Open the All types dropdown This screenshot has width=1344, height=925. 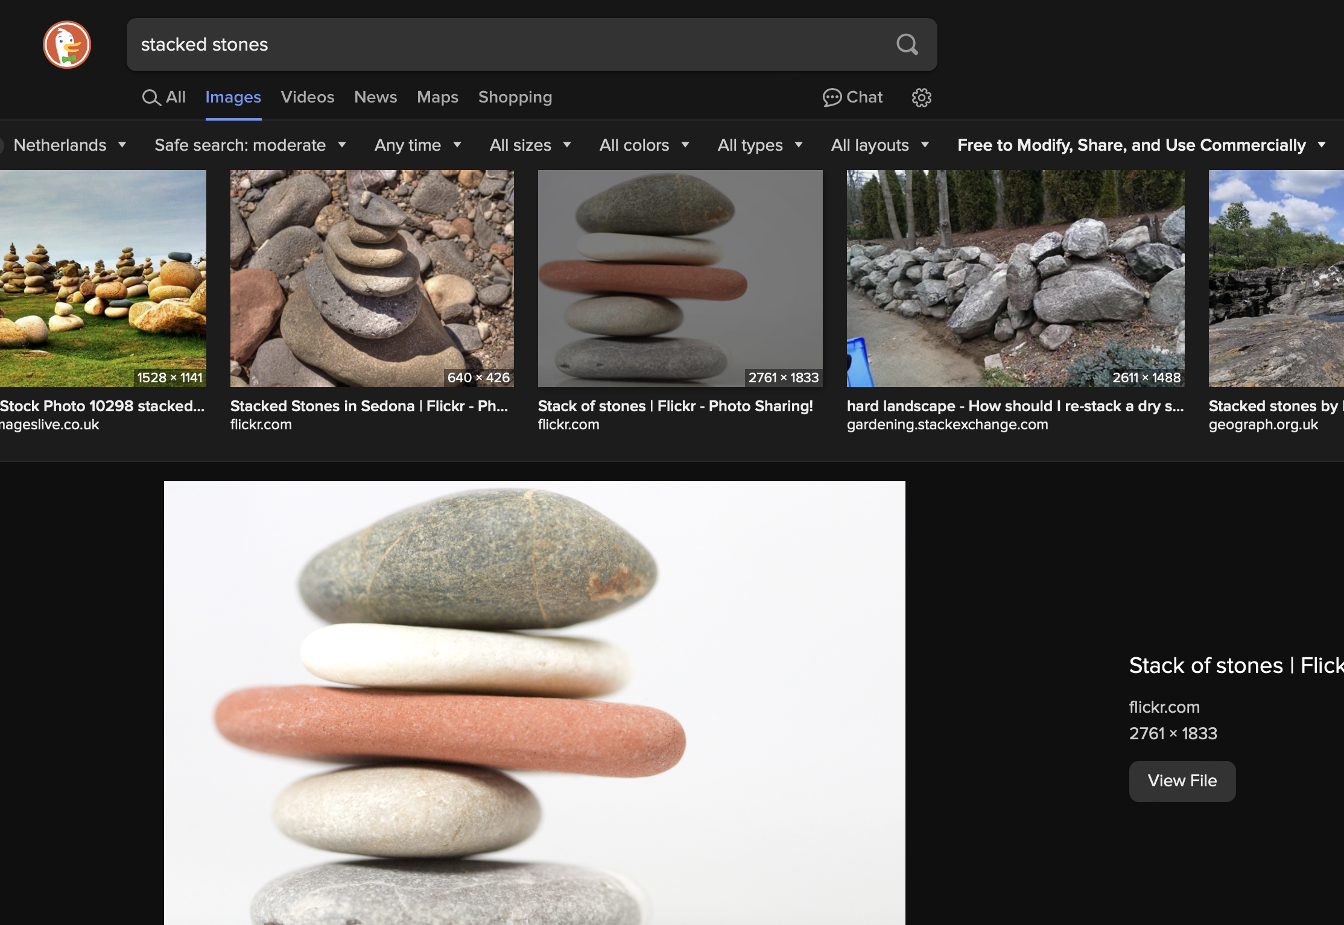(760, 145)
